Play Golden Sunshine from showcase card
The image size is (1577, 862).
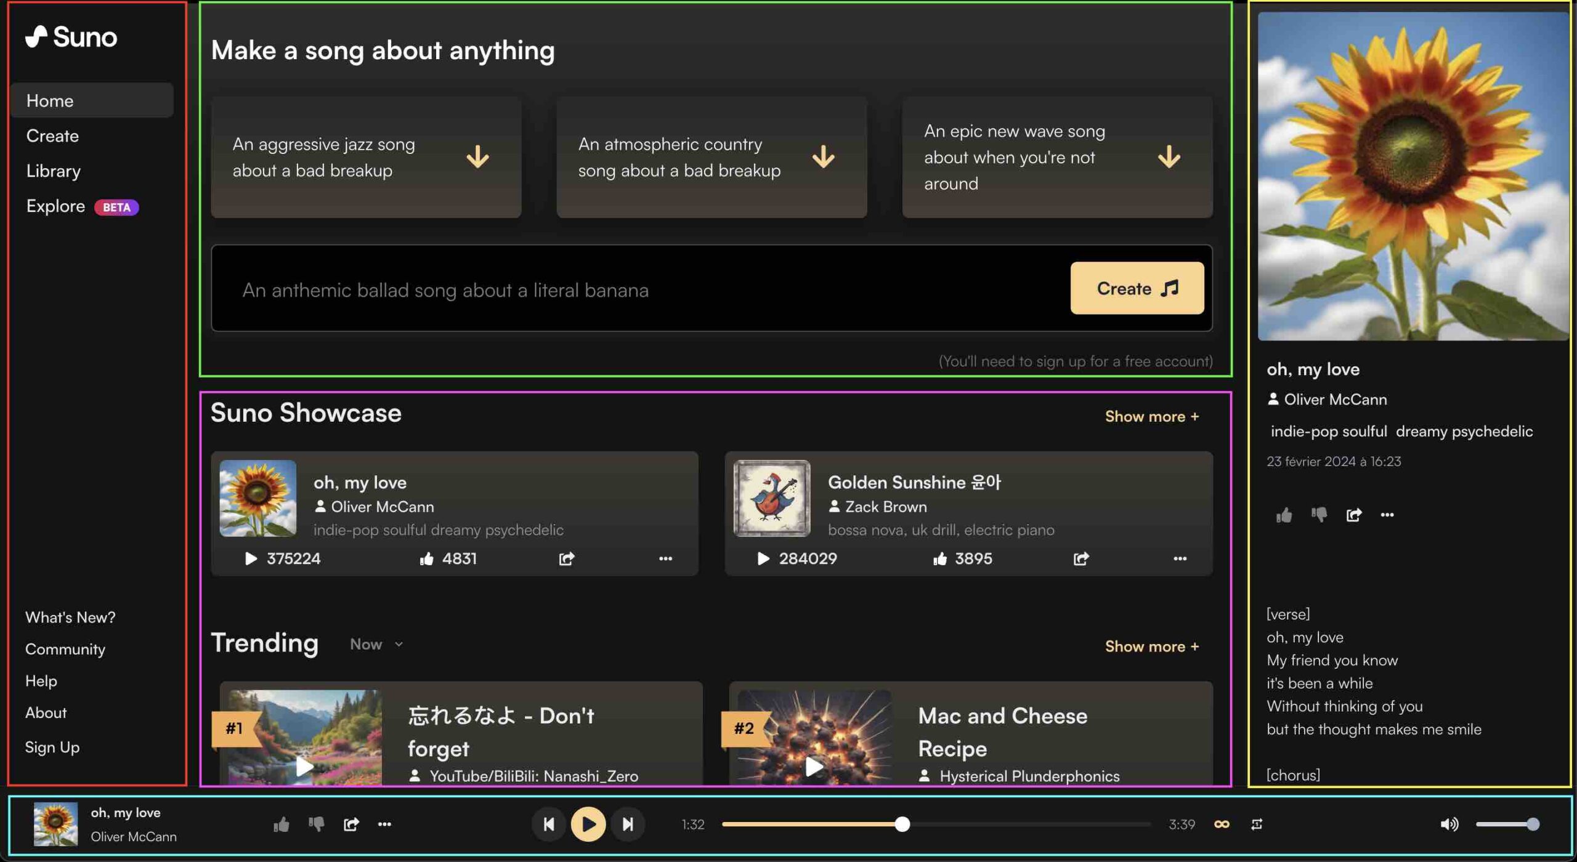[763, 558]
